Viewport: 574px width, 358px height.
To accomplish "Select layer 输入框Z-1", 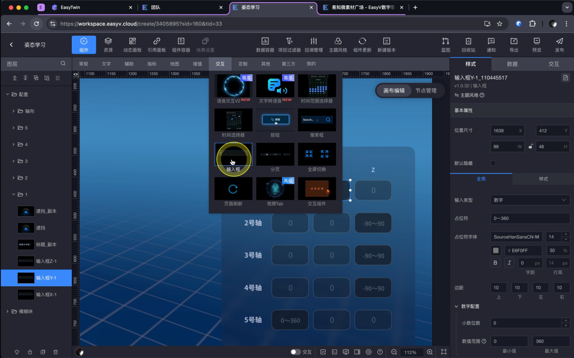I will [x=36, y=261].
